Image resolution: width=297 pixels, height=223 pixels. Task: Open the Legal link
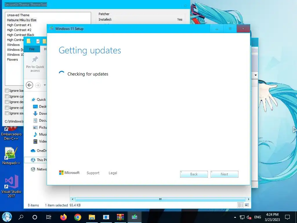click(113, 173)
